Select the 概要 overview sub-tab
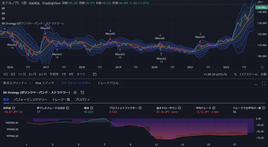 6,99
